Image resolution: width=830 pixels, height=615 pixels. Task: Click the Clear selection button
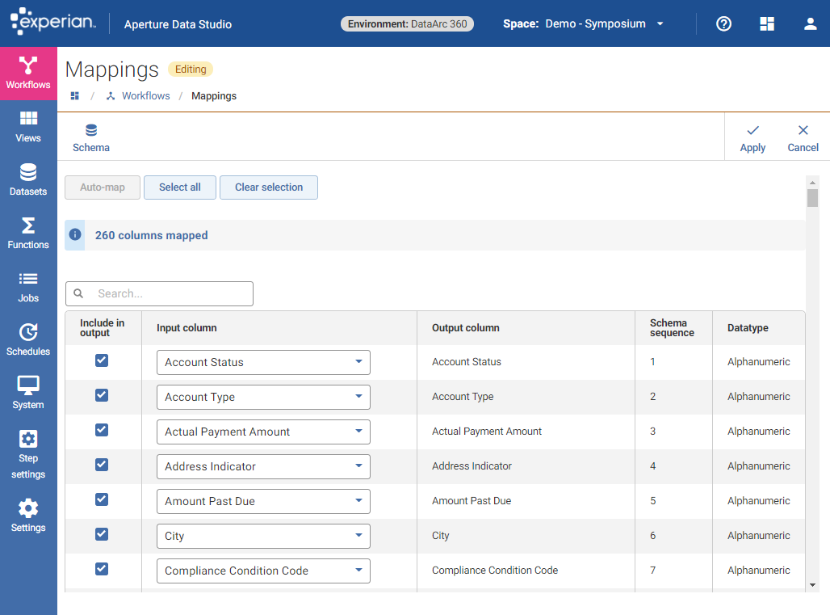269,187
